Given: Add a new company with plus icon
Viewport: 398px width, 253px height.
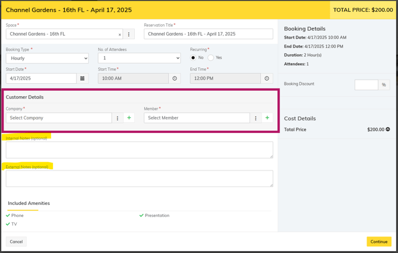Looking at the screenshot, I should point(129,118).
